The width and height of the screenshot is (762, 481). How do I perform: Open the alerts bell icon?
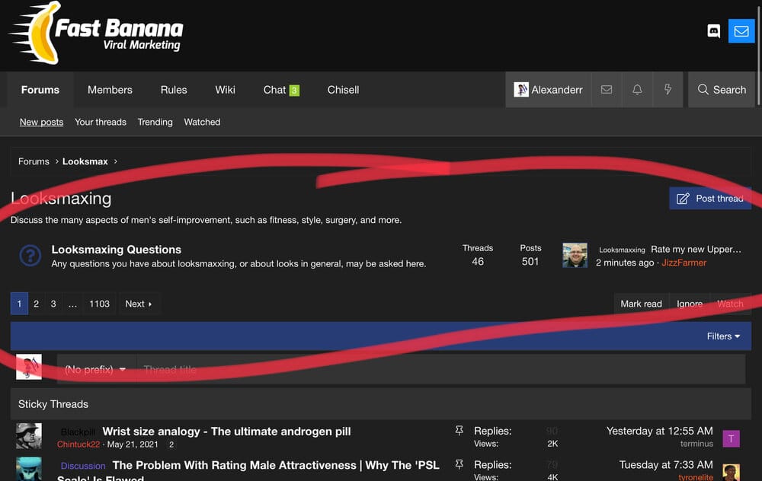tap(637, 90)
